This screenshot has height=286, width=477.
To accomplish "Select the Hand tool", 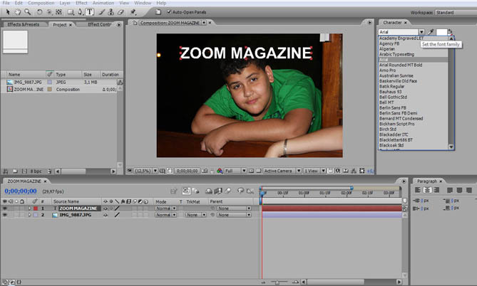I will 16,12.
